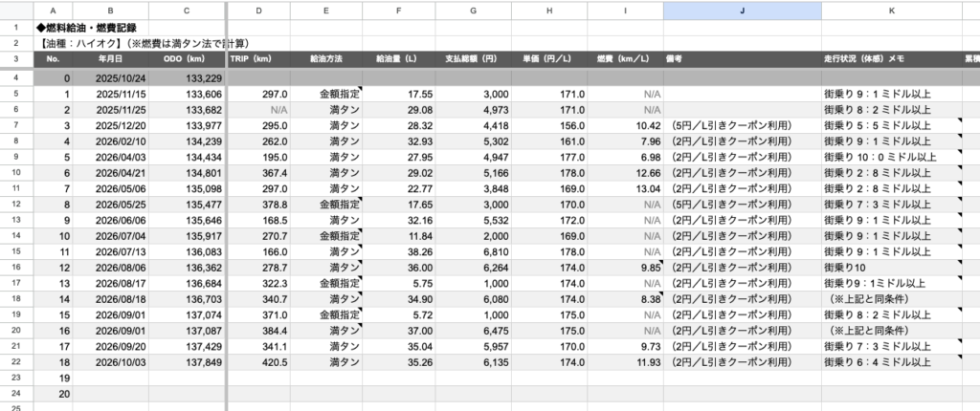Click memo cell 街乗り 7：3 in 2026/09/20 row
Screen dimensions: 980x411
(891, 346)
